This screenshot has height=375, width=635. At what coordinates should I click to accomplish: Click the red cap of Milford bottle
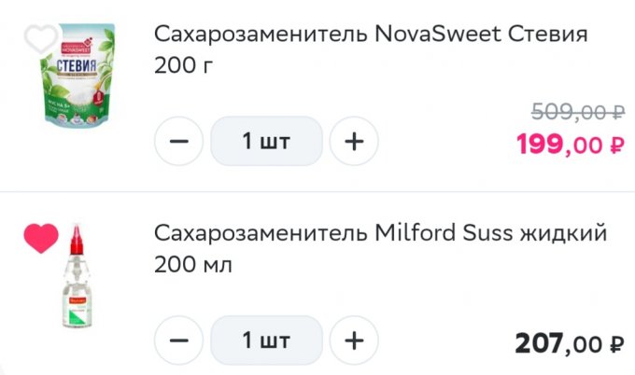click(77, 241)
